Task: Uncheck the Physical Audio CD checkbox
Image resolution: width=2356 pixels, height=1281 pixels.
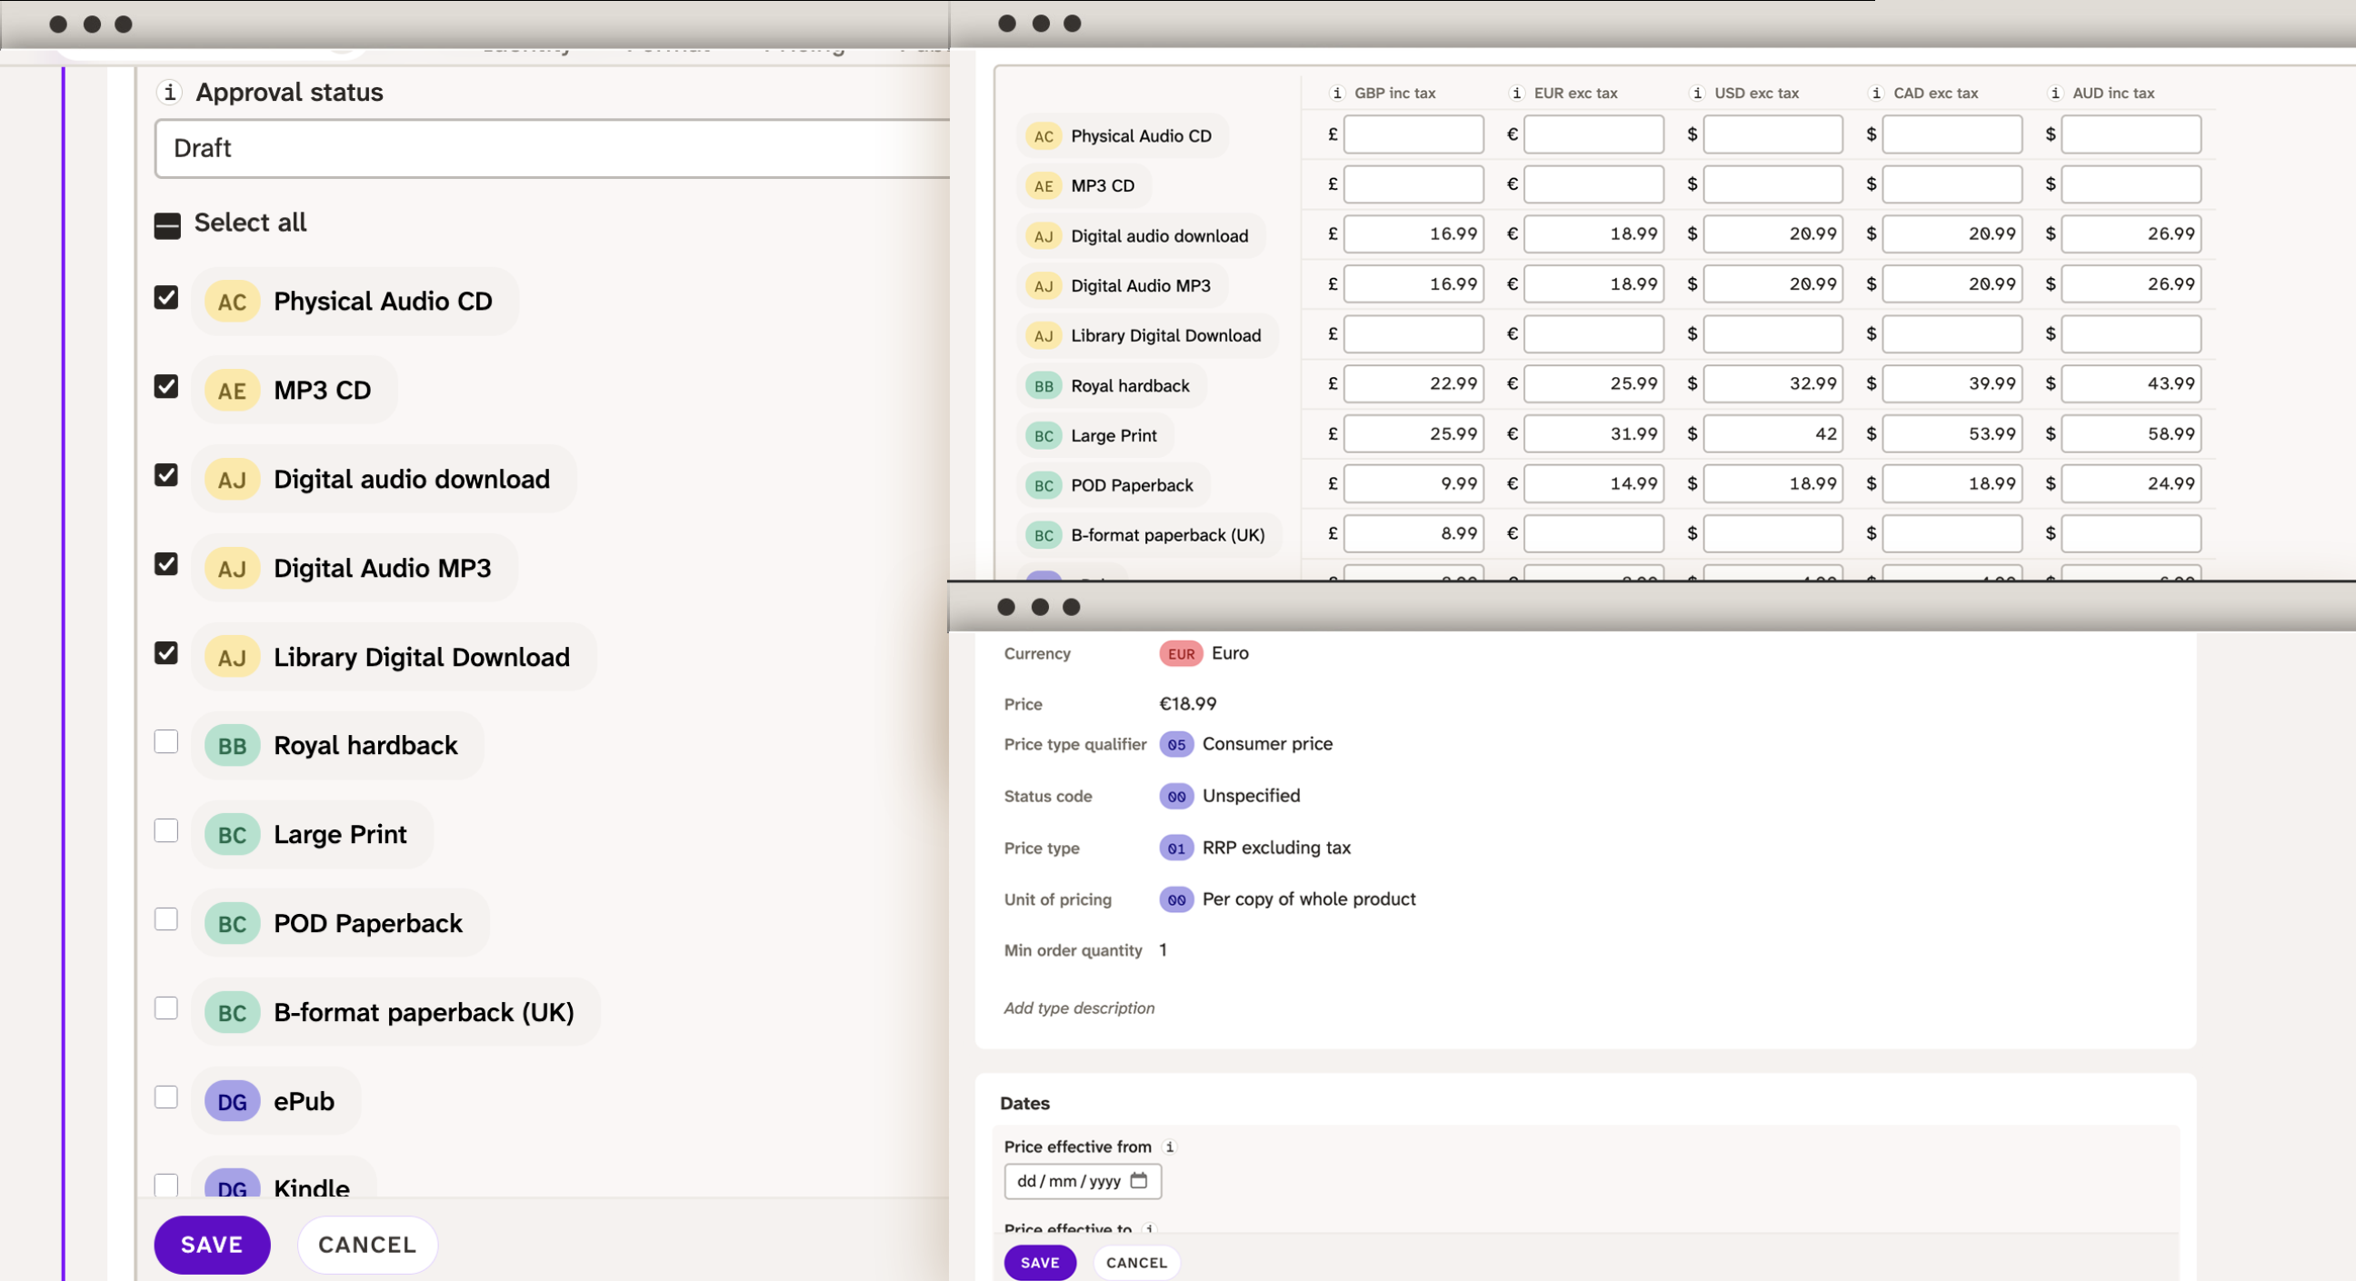Action: [166, 297]
